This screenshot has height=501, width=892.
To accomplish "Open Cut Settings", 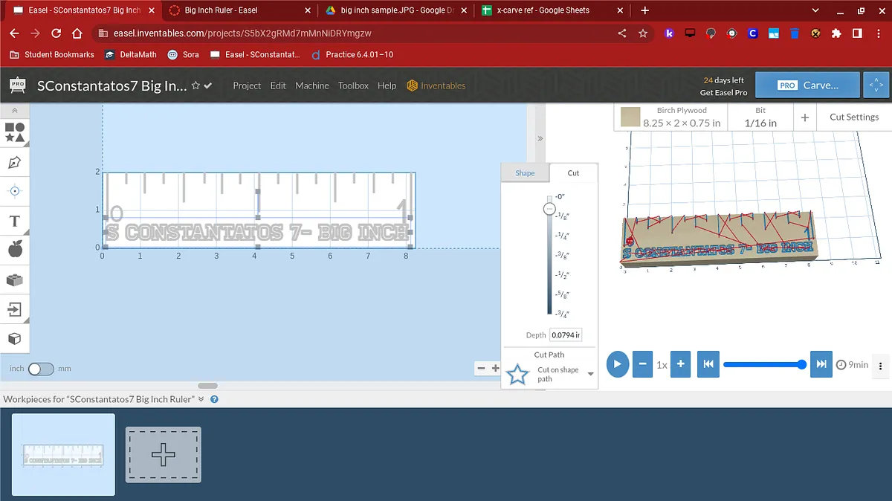I will tap(853, 117).
